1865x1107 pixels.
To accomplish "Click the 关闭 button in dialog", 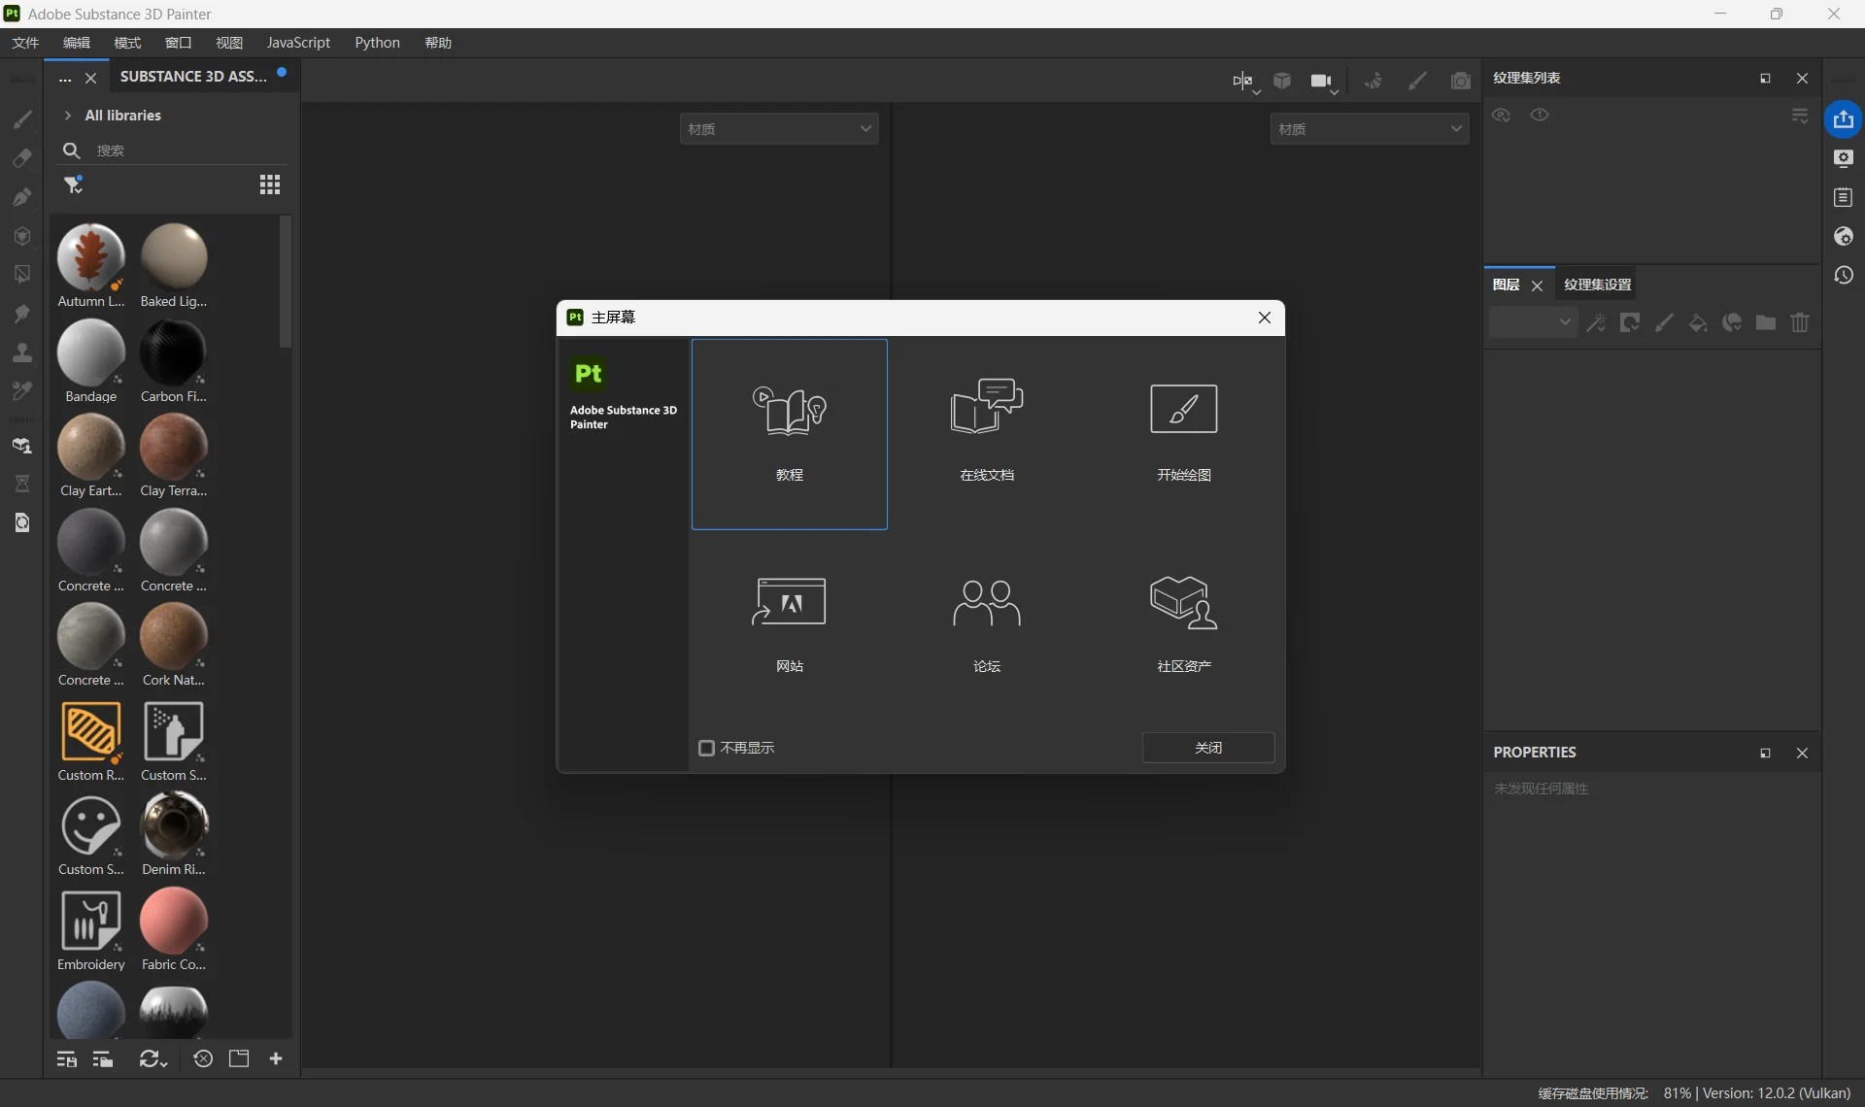I will [1208, 748].
